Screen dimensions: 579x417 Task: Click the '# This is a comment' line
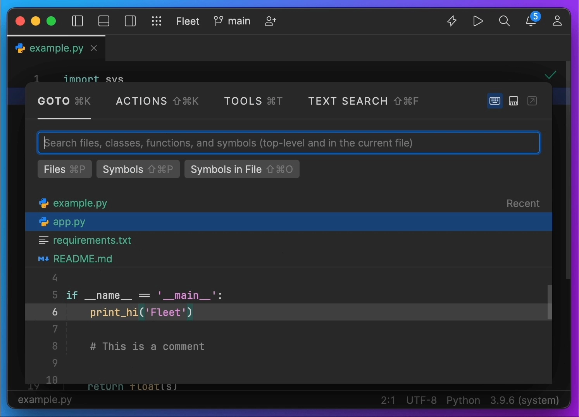click(x=147, y=346)
